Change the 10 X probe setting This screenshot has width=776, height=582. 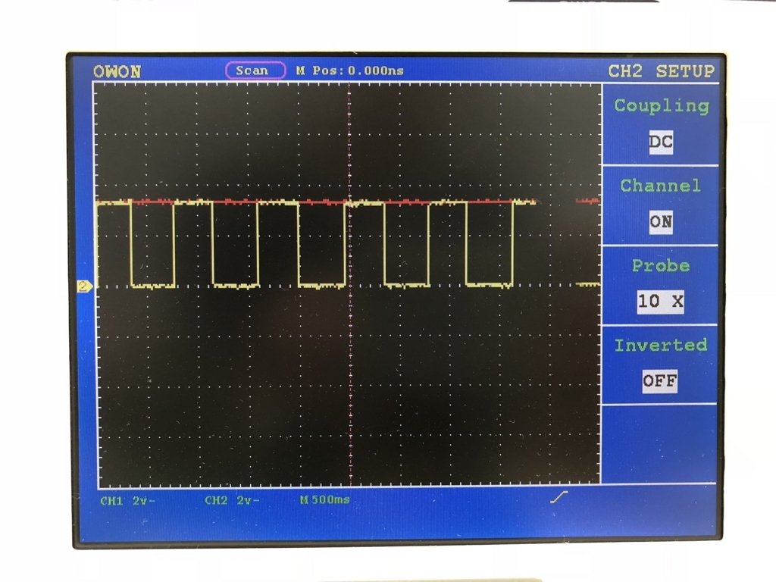pos(661,302)
